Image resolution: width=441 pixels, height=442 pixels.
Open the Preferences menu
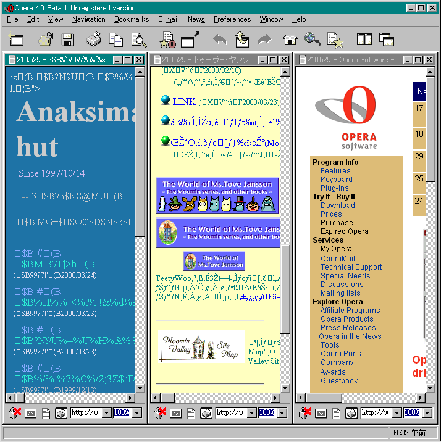[232, 19]
